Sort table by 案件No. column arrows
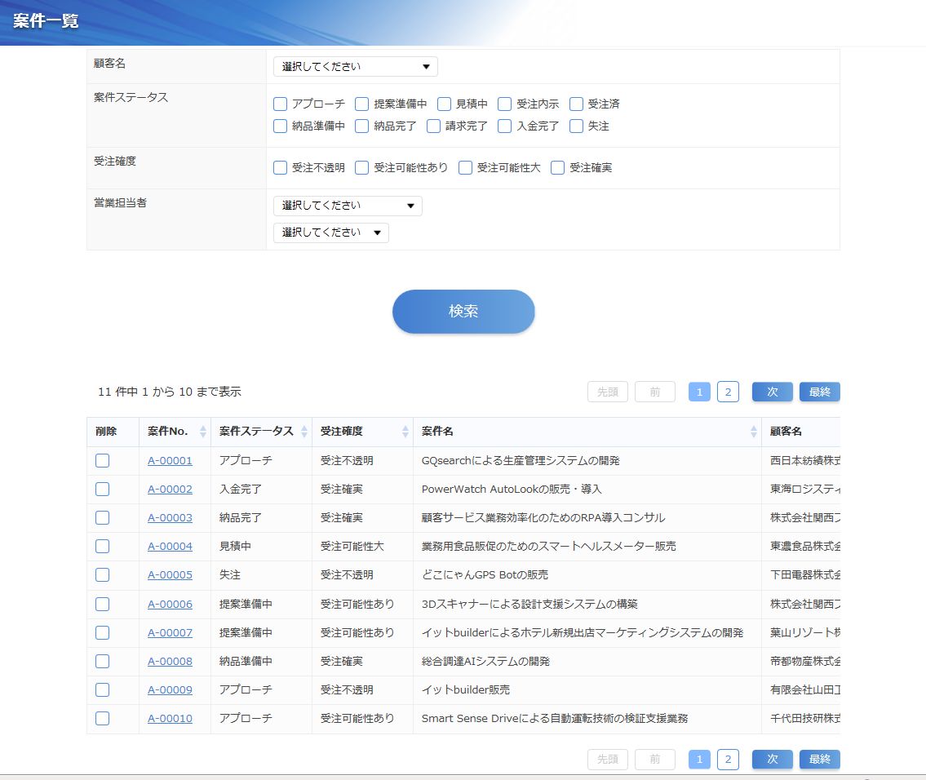The height and width of the screenshot is (780, 926). [203, 432]
